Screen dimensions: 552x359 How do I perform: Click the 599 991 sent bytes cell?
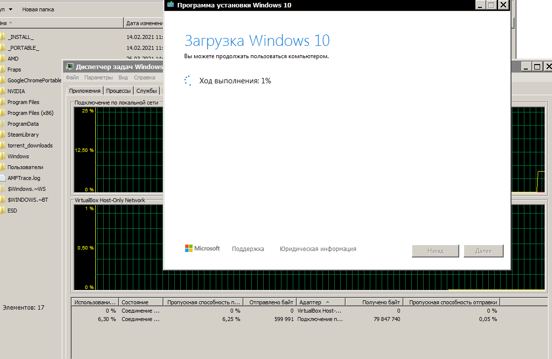(284, 319)
